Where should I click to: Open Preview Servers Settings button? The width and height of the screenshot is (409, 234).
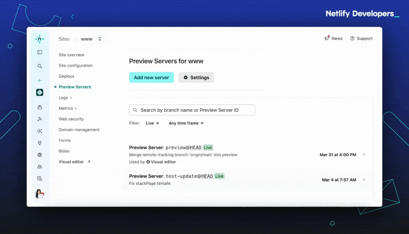[196, 77]
